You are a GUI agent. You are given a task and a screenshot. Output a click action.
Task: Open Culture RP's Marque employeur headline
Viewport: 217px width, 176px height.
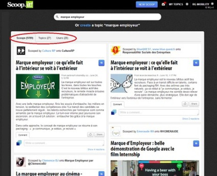[50, 65]
